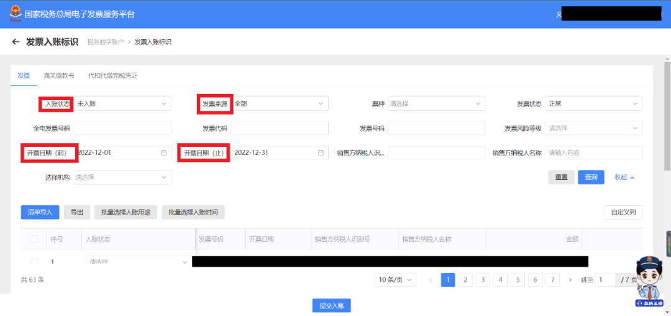This screenshot has width=671, height=316.
Task: Click the 提交入账 button
Action: (x=332, y=305)
